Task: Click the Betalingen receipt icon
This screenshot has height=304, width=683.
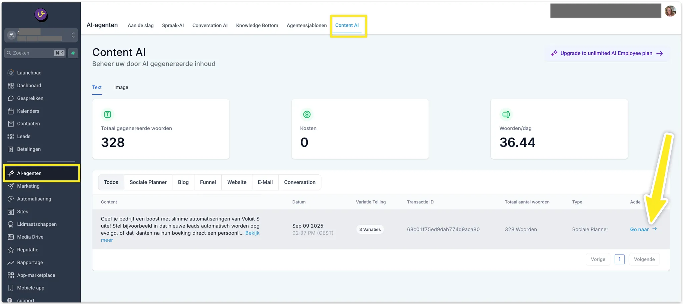Action: (11, 149)
